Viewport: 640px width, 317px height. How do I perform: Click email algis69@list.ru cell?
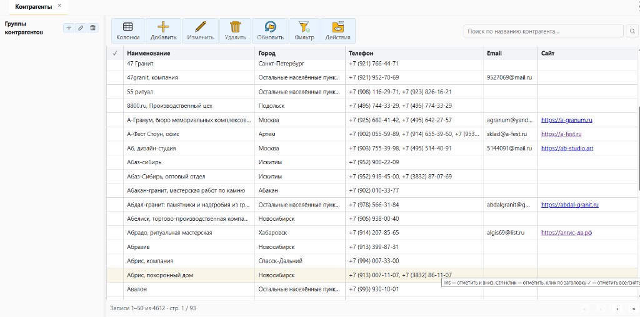[511, 233]
